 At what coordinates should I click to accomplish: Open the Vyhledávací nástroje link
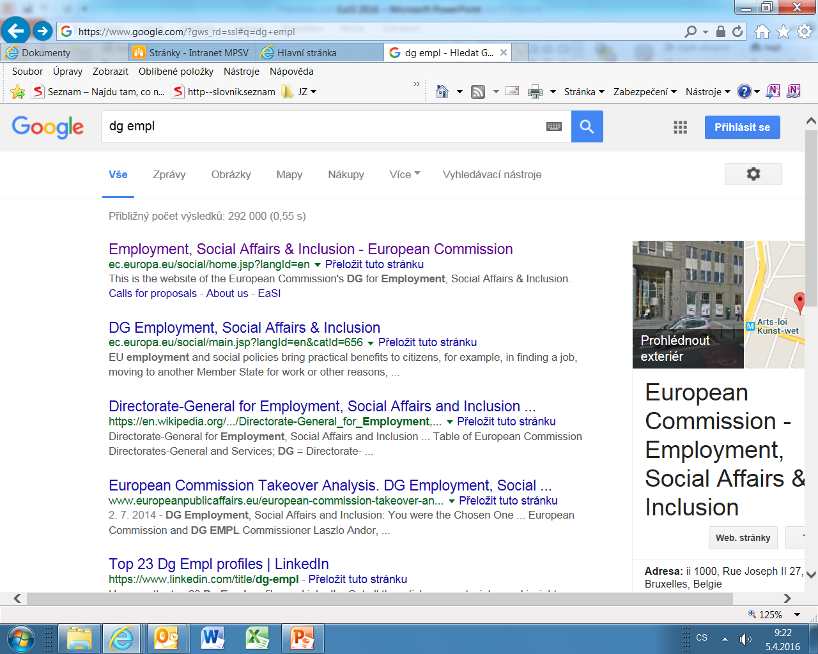coord(492,174)
